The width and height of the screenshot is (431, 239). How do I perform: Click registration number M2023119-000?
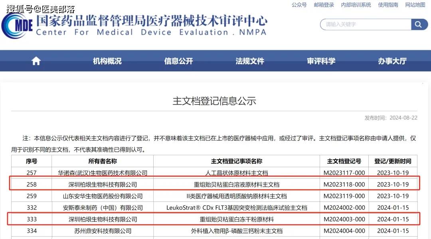(344, 196)
